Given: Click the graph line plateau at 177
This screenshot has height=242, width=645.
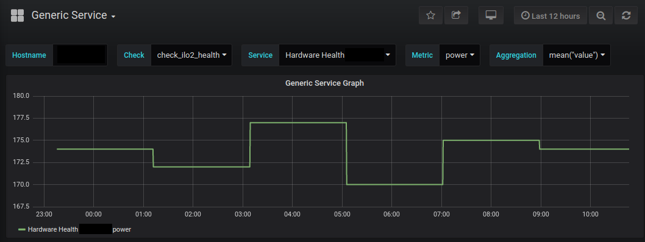Looking at the screenshot, I should (x=298, y=123).
